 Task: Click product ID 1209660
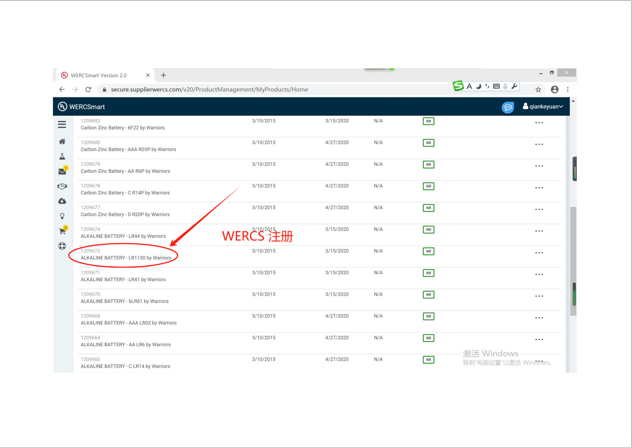pyautogui.click(x=91, y=360)
